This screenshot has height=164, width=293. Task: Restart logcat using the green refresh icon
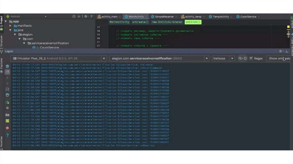coord(7,102)
